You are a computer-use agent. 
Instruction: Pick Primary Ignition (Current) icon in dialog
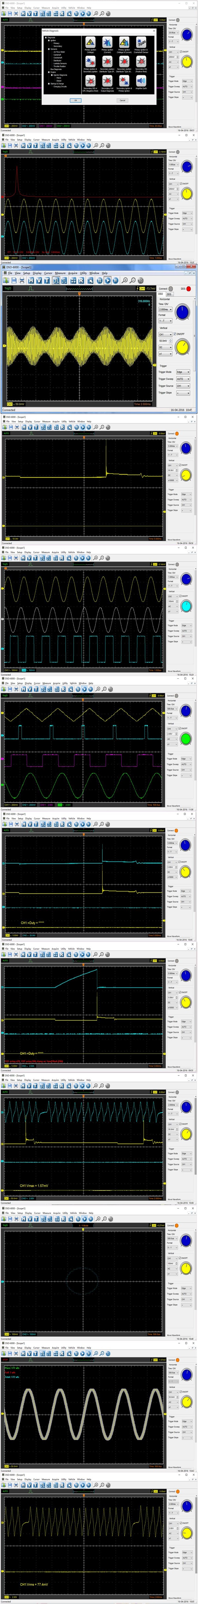tap(107, 42)
